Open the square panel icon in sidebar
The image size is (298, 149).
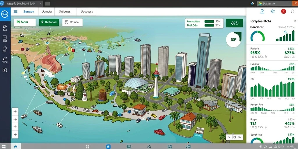pos(5,39)
